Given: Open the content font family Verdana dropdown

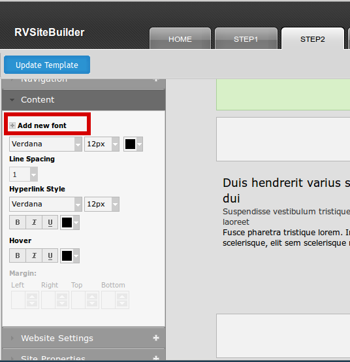Looking at the screenshot, I should [46, 144].
